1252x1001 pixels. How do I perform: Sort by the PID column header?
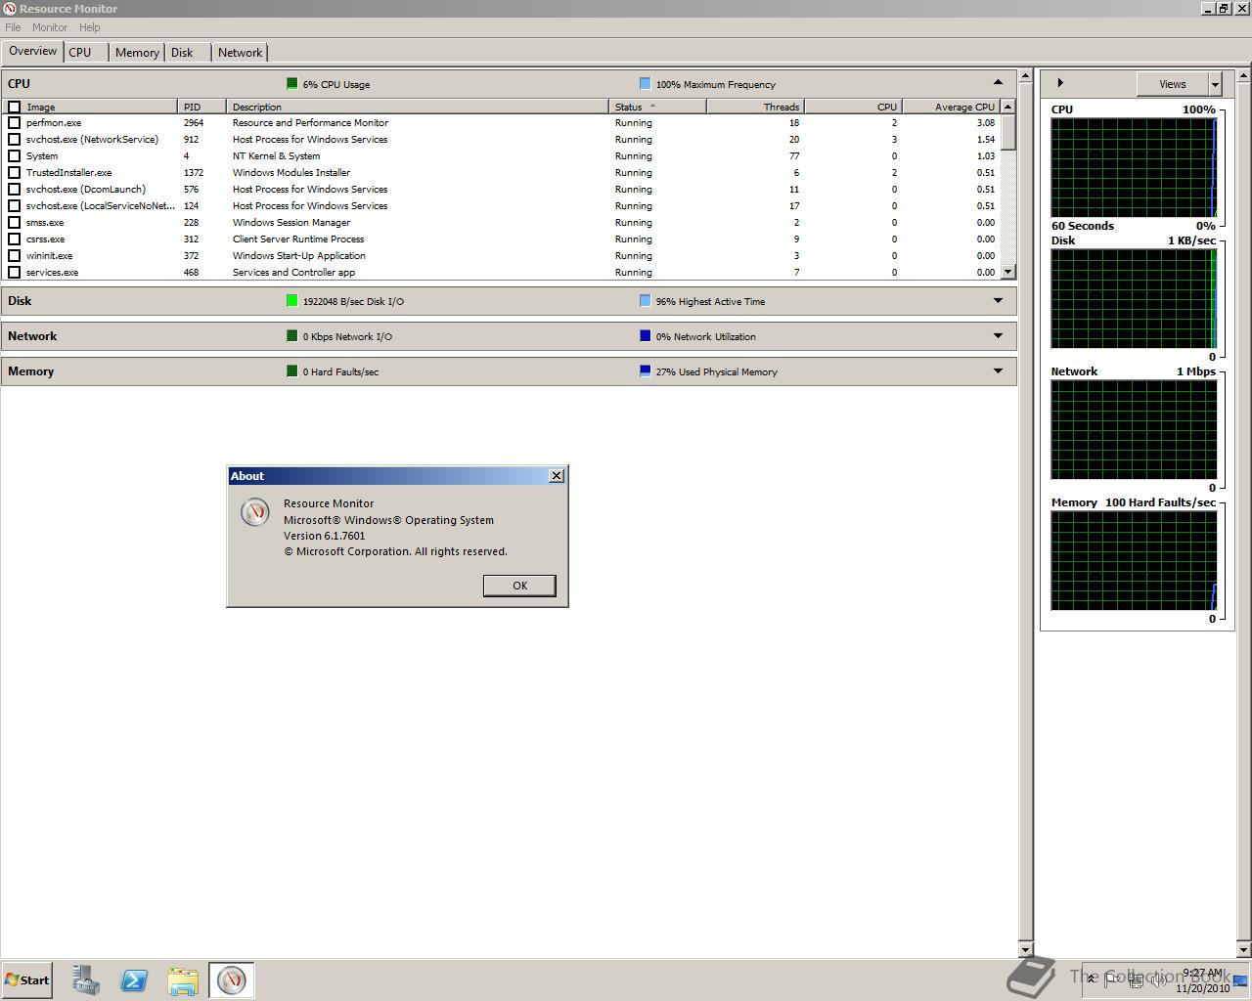coord(201,107)
